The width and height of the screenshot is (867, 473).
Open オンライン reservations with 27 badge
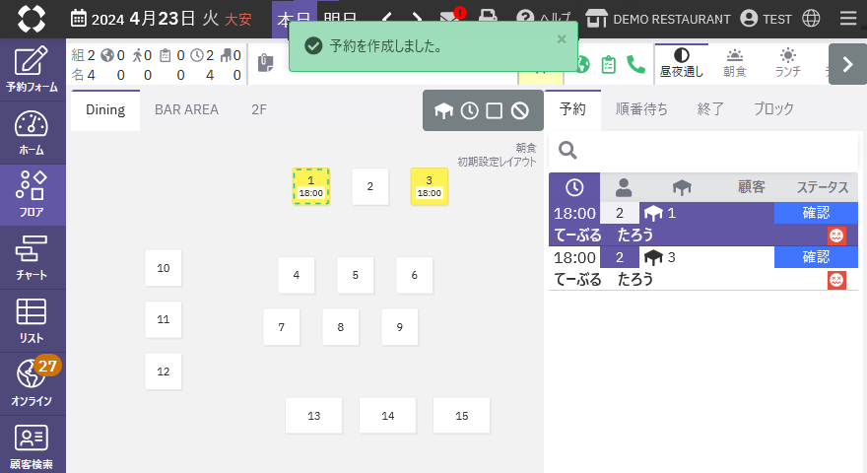33,382
